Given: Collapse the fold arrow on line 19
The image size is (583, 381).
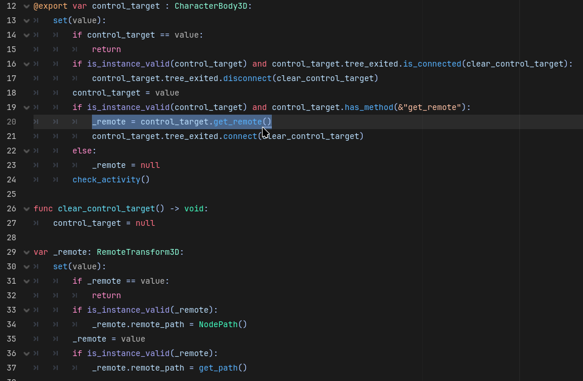Looking at the screenshot, I should 27,108.
